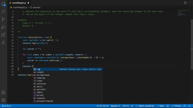
Task: Click line number 17 in the gutter
Action: (12, 37)
